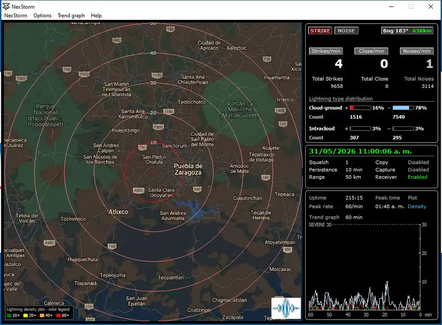Viewport: 442px width, 325px height.
Task: Open the Trend graph menu
Action: coord(71,15)
